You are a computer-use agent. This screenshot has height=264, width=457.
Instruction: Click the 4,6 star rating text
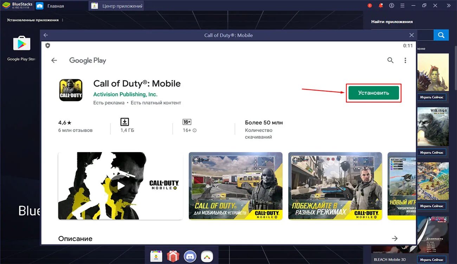point(65,122)
